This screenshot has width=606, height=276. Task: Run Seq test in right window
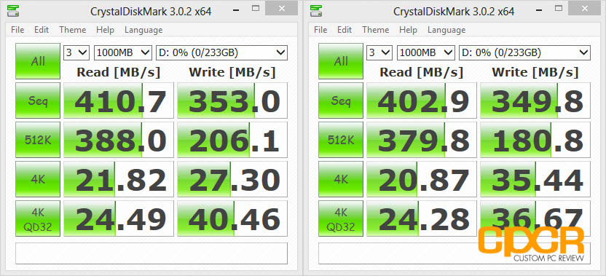point(341,100)
